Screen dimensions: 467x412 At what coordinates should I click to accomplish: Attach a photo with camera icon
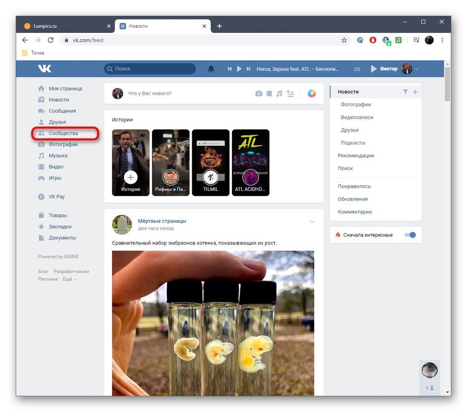click(259, 93)
